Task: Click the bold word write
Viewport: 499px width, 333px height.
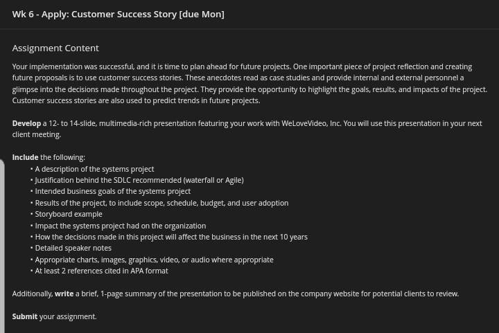Action: (x=64, y=294)
